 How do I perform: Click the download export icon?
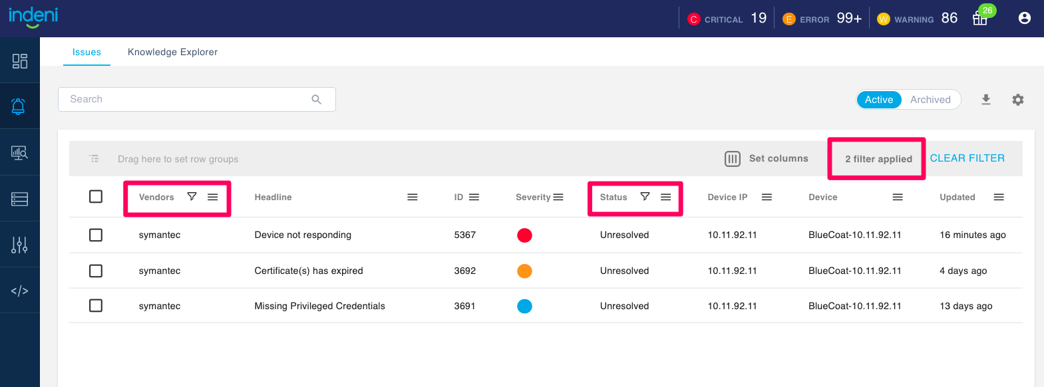click(986, 100)
